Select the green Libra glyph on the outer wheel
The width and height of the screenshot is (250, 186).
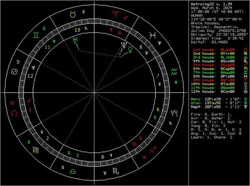click(x=73, y=171)
